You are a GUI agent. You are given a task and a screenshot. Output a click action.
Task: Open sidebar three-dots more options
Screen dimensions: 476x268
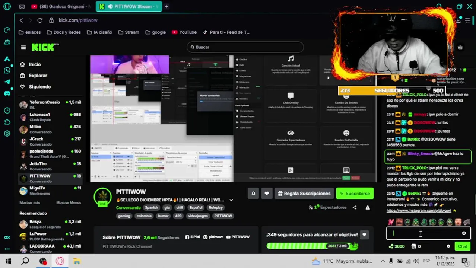[7, 249]
